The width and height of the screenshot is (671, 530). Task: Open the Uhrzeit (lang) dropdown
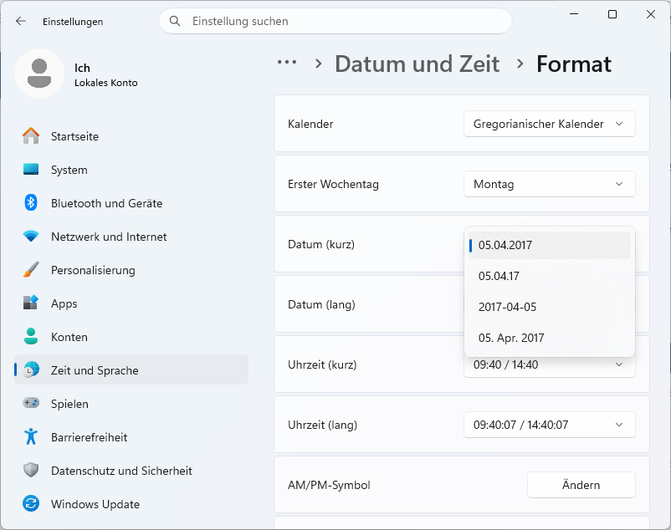click(x=550, y=425)
